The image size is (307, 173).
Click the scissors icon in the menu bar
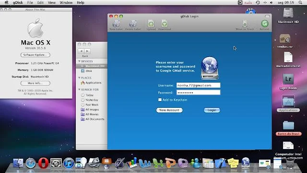pos(240,2)
